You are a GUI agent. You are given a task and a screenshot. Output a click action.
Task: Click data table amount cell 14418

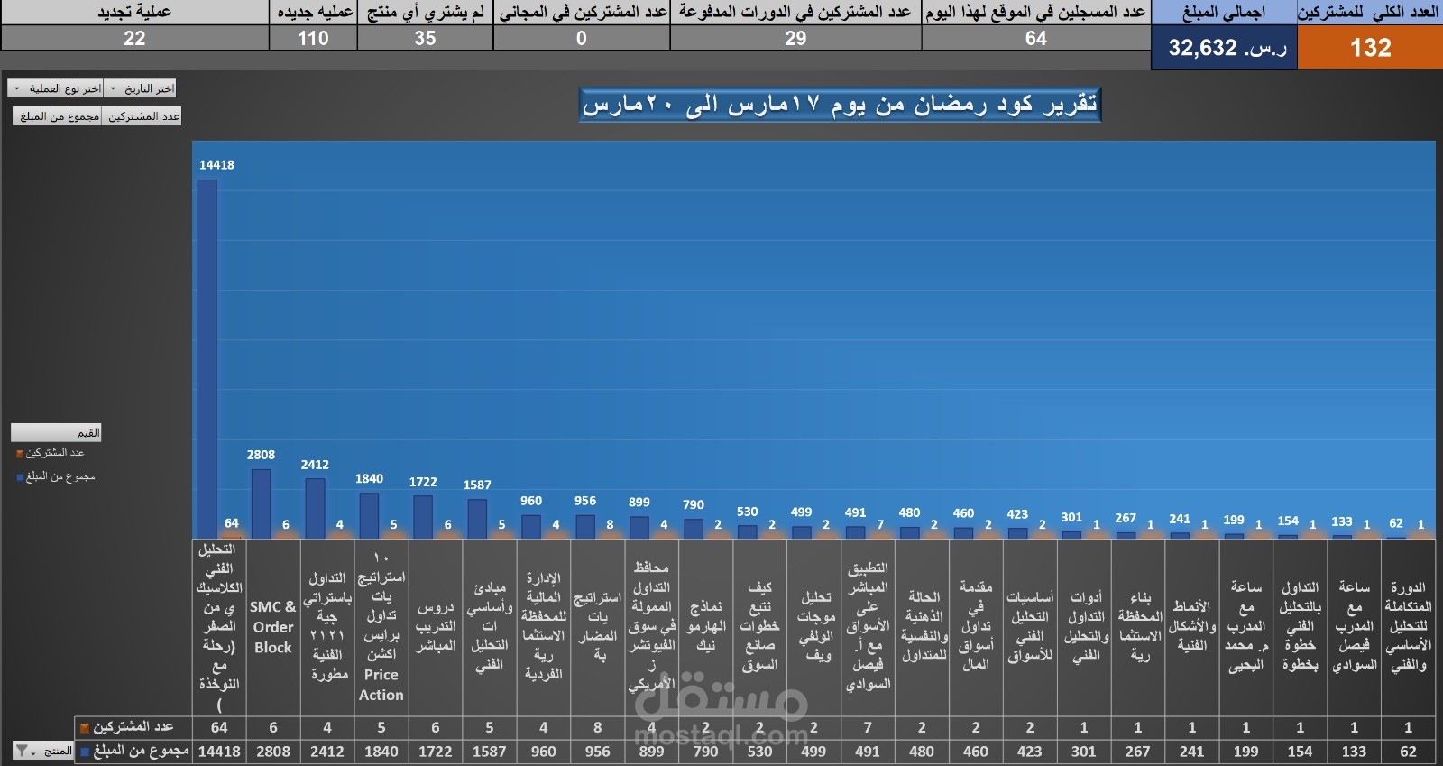[x=219, y=752]
